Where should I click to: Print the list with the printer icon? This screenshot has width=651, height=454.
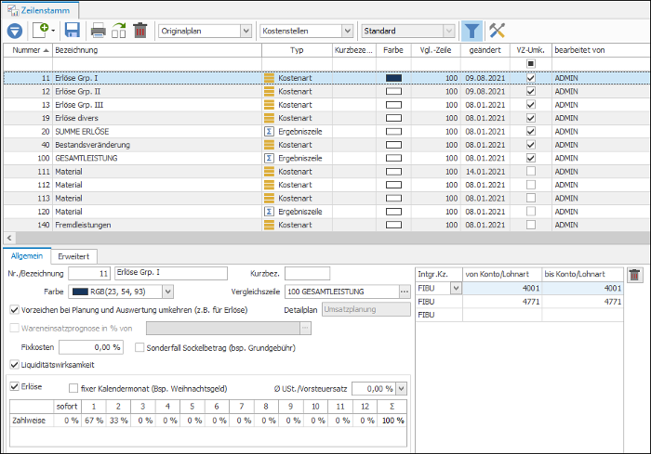pyautogui.click(x=98, y=31)
